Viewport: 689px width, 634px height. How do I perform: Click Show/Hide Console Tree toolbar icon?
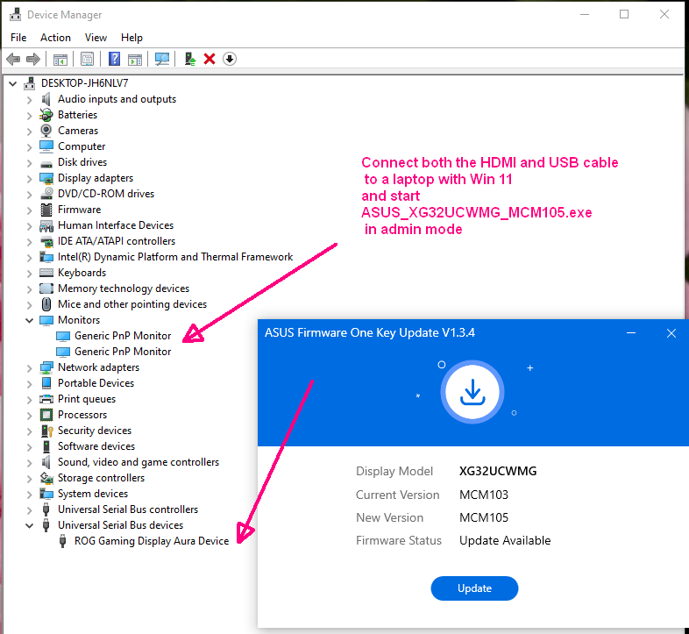(x=60, y=59)
